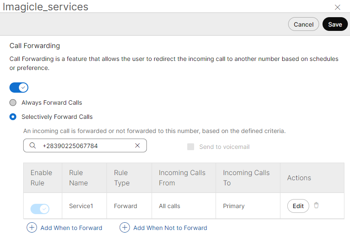Toggle the main Call Forwarding switch
This screenshot has width=350, height=239.
tap(19, 88)
